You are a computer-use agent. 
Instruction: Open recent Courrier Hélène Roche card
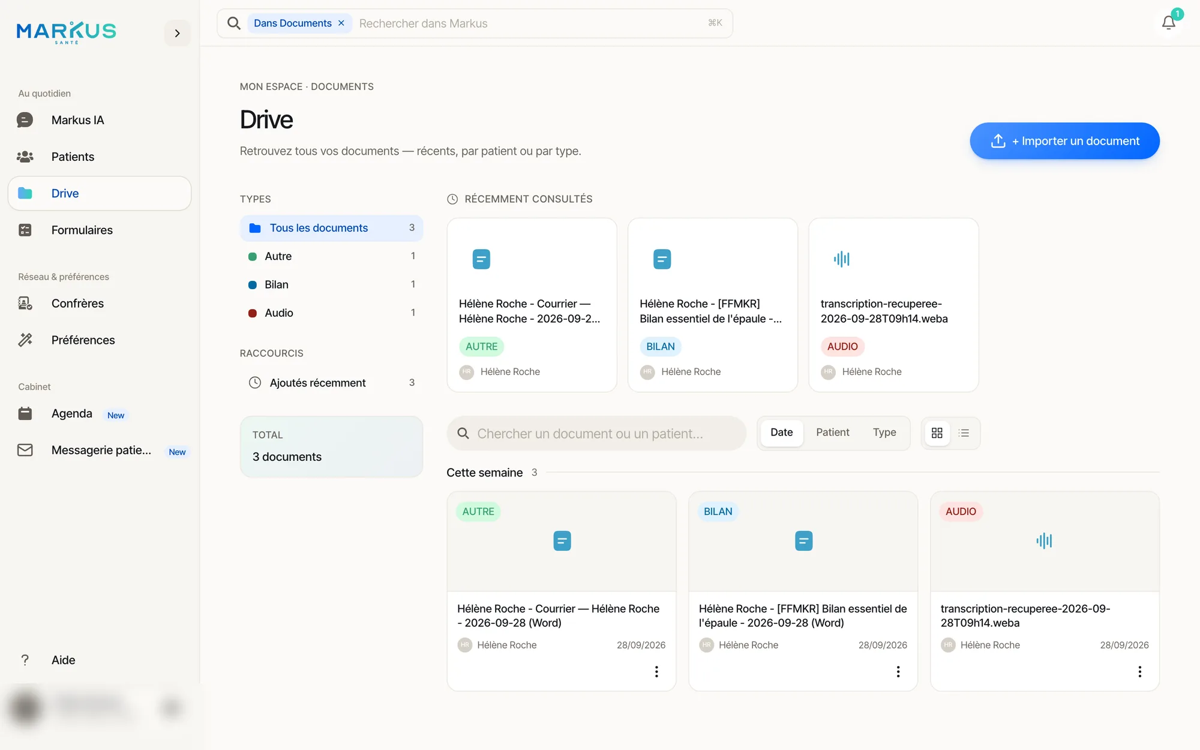click(532, 305)
